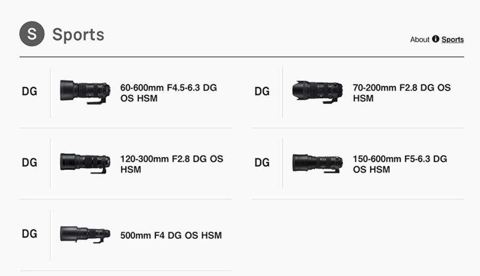Select the 150-600mm lens product image
Viewport: 480px width, 276px height.
pyautogui.click(x=317, y=163)
